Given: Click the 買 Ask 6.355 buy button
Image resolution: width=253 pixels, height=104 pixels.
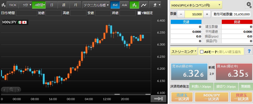Looking at the screenshot, I should point(234,72).
